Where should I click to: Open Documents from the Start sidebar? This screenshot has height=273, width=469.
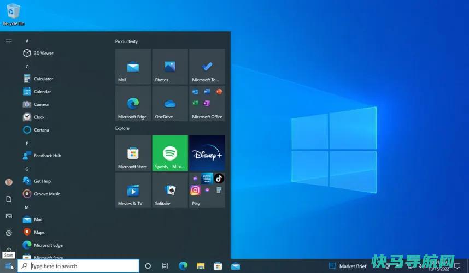pos(9,199)
